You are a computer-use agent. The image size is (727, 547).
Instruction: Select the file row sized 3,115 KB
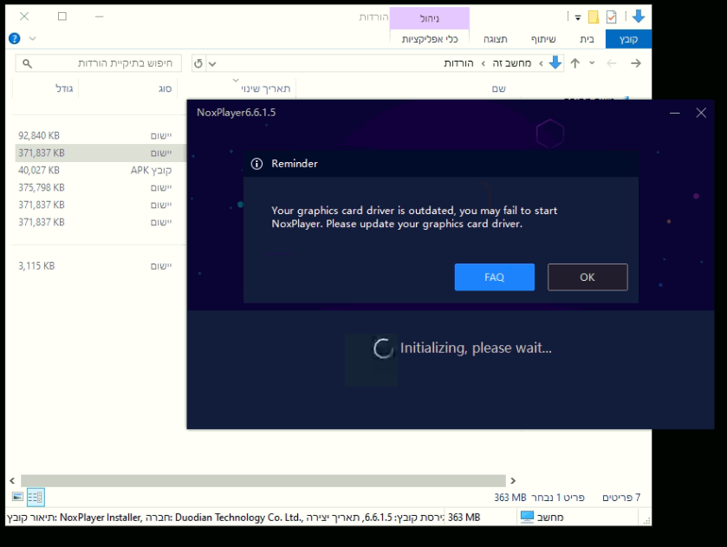pyautogui.click(x=101, y=266)
